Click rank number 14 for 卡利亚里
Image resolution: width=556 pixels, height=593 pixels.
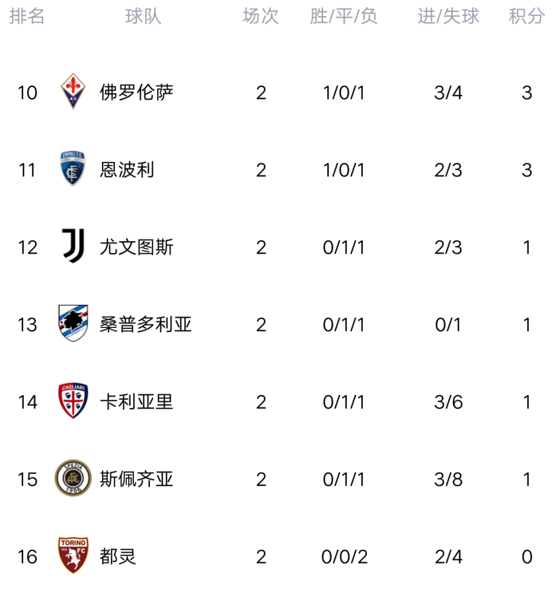click(x=27, y=402)
